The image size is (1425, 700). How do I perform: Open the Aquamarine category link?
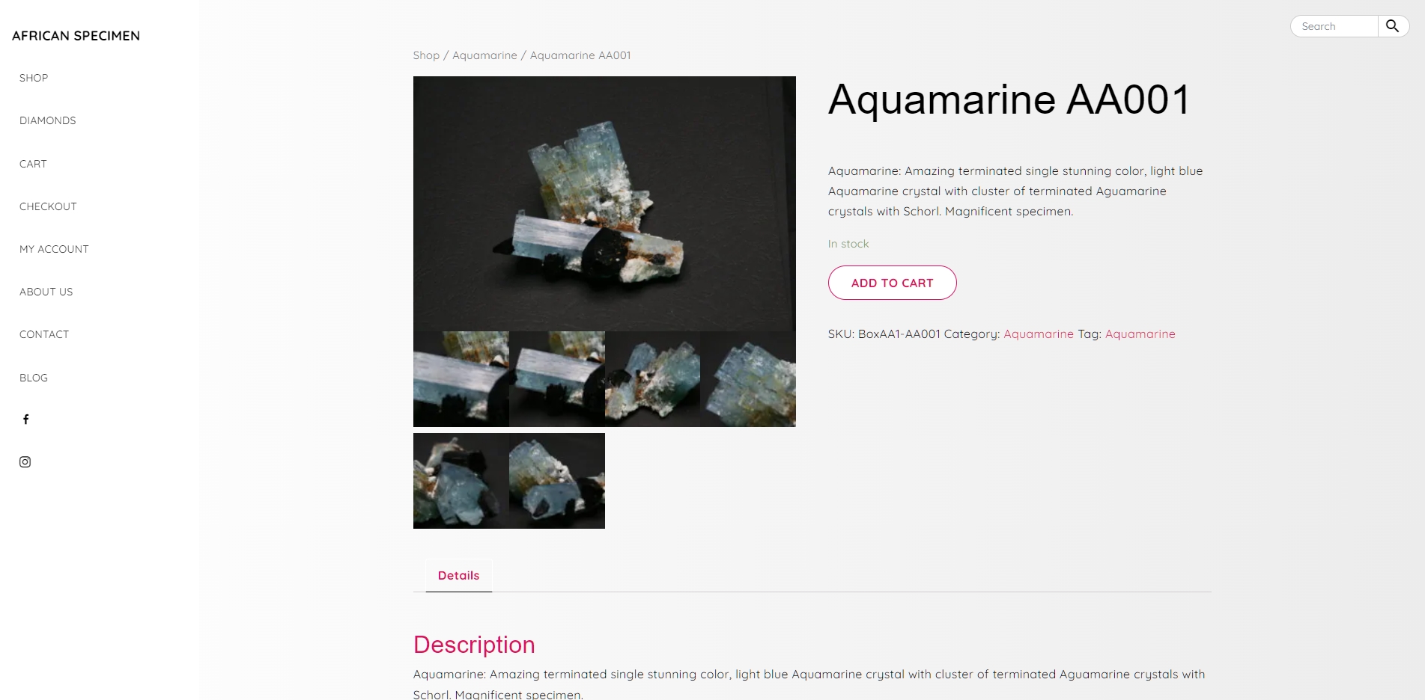[x=1038, y=334]
